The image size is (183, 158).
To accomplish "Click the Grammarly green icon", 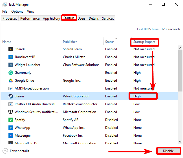I will tap(10, 73).
